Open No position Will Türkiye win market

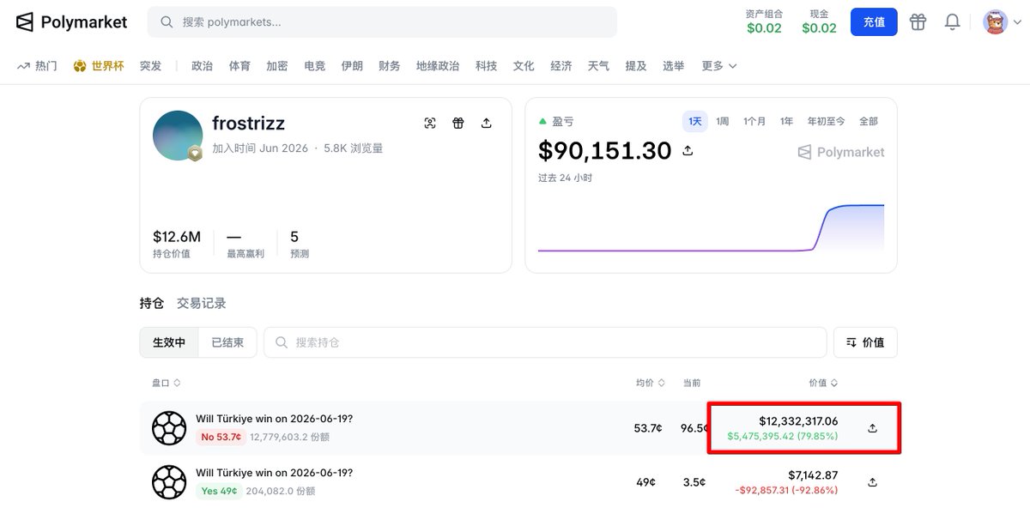274,419
